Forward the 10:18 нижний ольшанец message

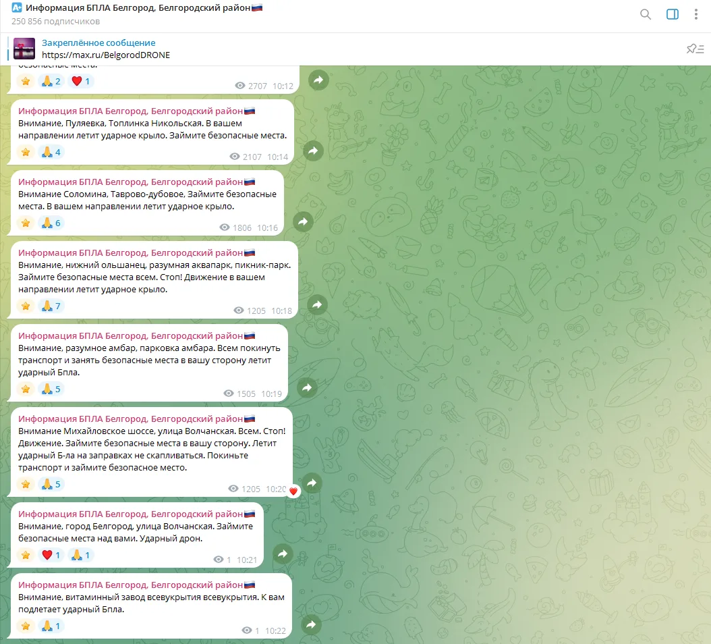pyautogui.click(x=317, y=304)
